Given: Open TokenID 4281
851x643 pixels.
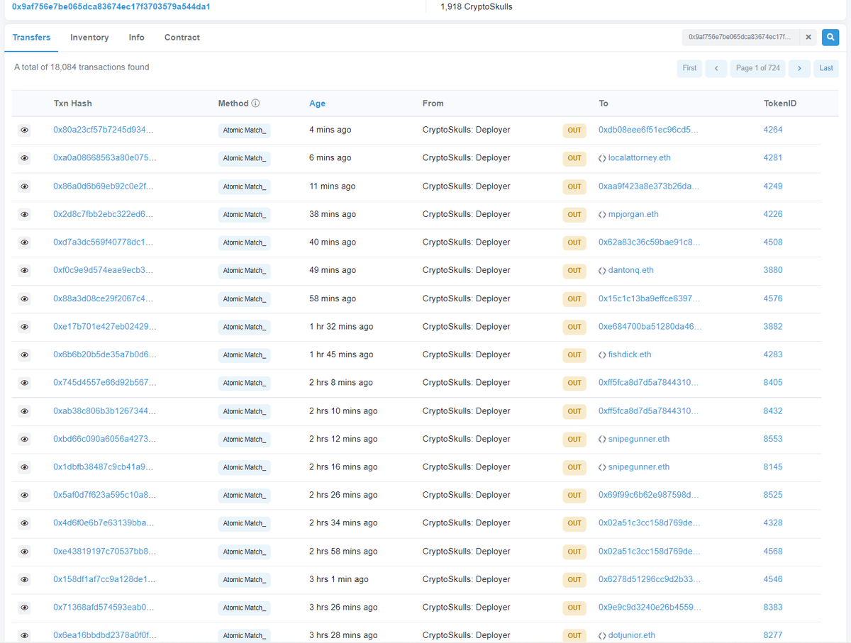Looking at the screenshot, I should pyautogui.click(x=773, y=158).
